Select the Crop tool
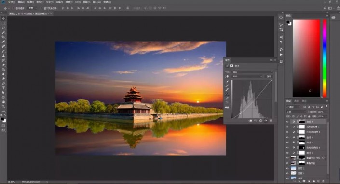The height and width of the screenshot is (184, 340). 3,37
